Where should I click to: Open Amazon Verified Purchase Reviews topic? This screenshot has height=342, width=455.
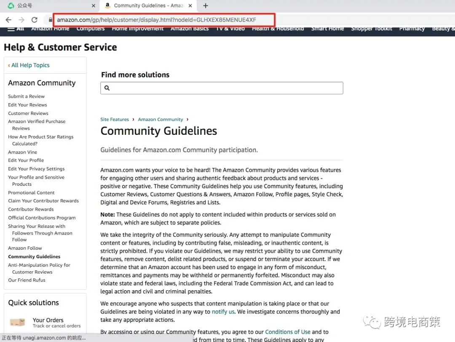37,125
